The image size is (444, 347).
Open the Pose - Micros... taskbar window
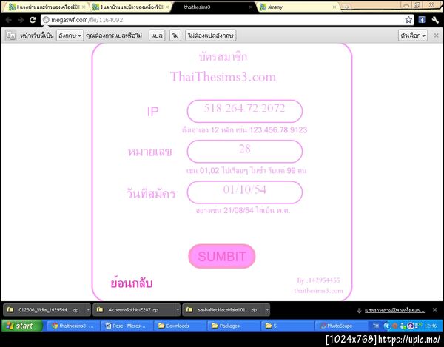(x=127, y=326)
